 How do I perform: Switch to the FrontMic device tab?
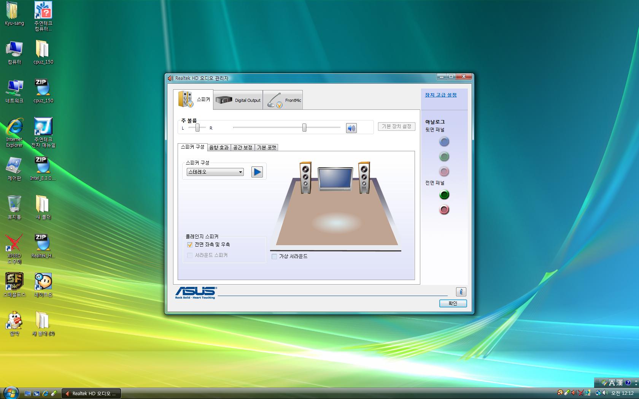283,100
